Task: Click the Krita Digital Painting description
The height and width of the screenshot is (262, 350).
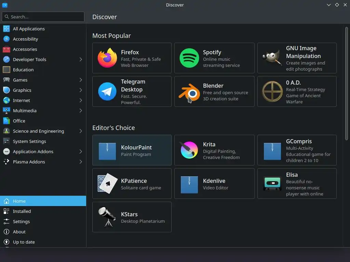Action: pyautogui.click(x=221, y=155)
